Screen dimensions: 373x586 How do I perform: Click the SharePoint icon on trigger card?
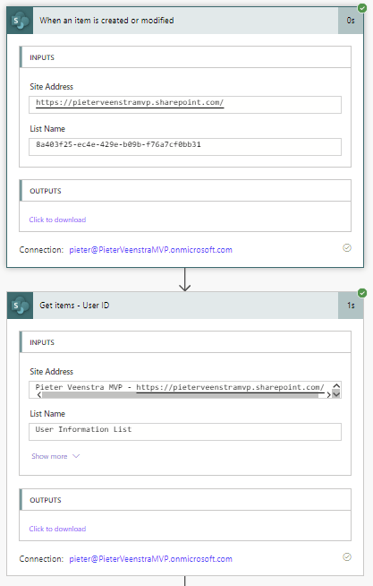(x=21, y=21)
